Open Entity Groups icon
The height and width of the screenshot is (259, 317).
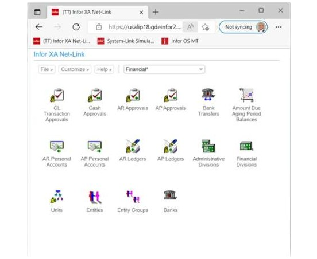point(133,197)
